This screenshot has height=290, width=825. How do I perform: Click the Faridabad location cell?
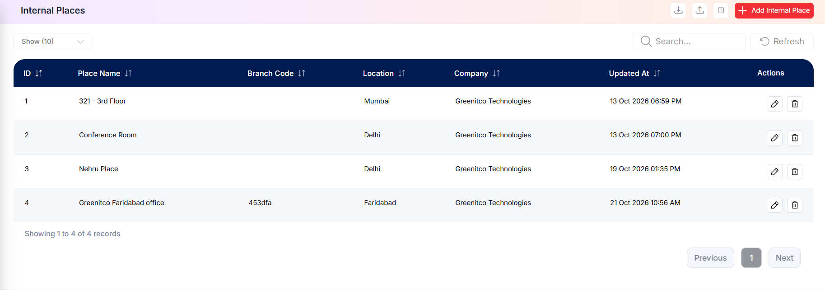[x=380, y=203]
